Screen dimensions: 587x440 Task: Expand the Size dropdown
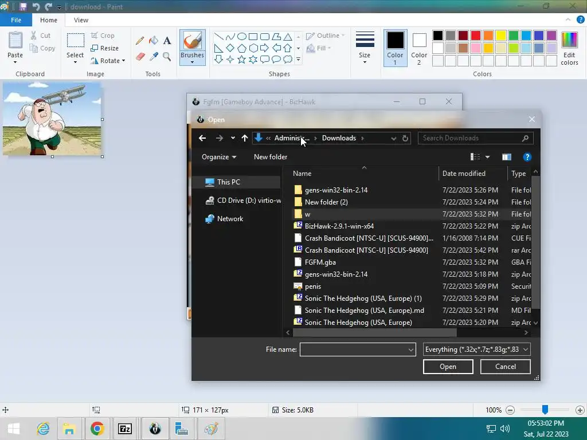tap(365, 62)
